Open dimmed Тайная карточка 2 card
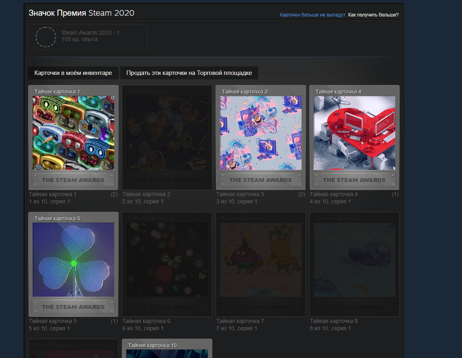 pos(167,138)
